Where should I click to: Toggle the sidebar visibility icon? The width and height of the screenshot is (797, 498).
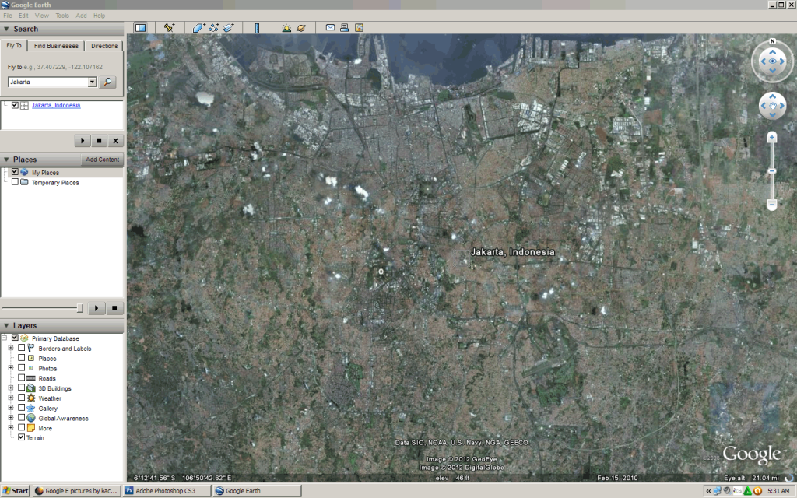coord(140,28)
